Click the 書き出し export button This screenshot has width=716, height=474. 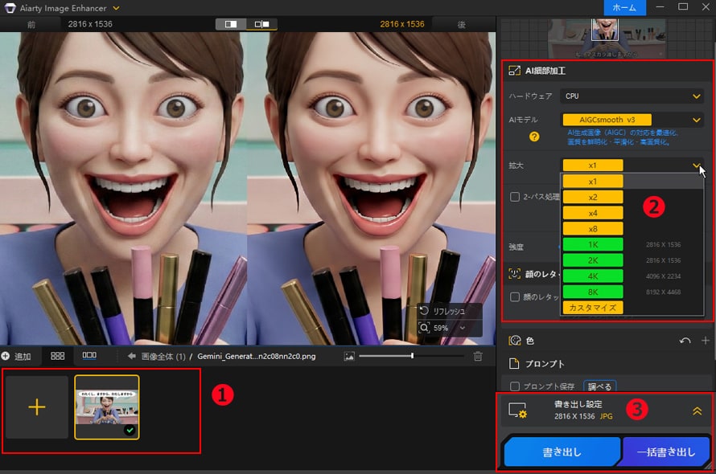tap(561, 452)
